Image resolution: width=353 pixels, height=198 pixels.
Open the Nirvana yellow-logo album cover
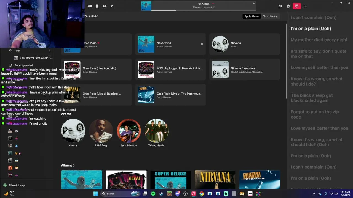(x=215, y=180)
